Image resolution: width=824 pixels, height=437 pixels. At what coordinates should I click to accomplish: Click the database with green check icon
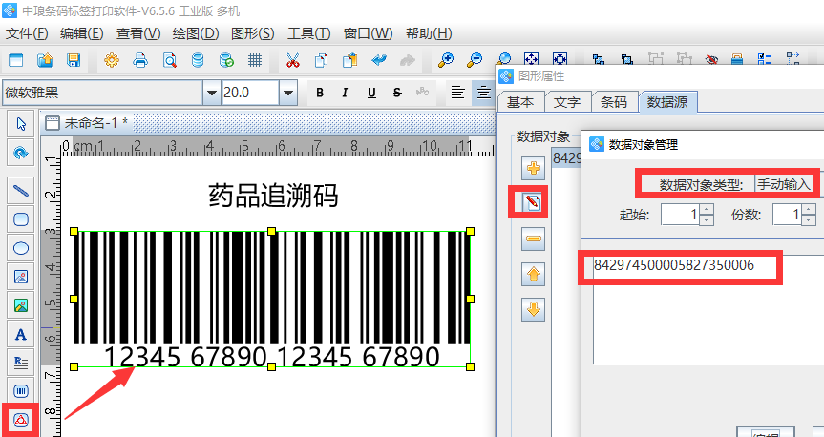pos(226,60)
